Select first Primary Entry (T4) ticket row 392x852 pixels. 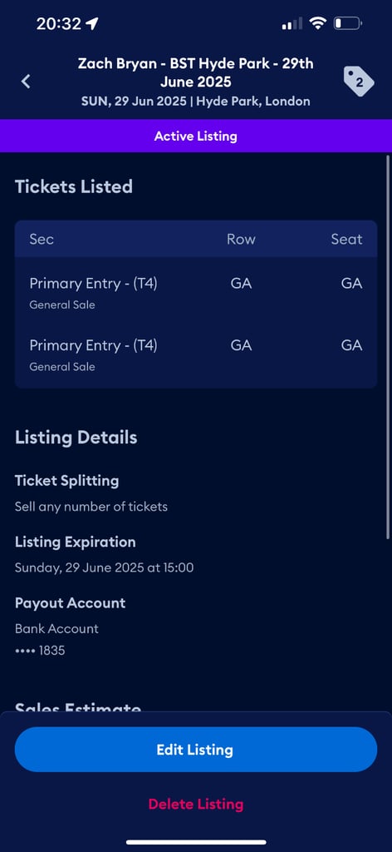pos(196,292)
